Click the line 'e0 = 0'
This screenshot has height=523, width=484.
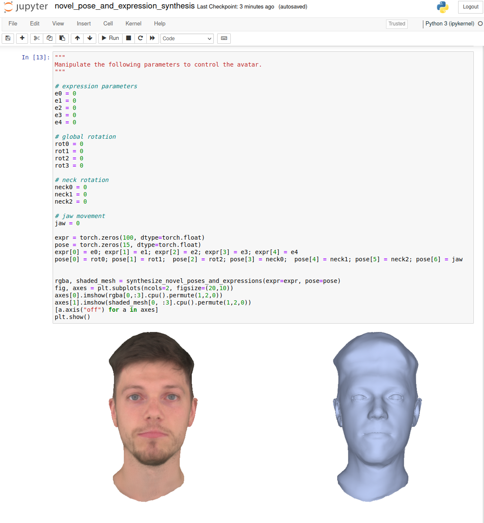[x=65, y=94]
